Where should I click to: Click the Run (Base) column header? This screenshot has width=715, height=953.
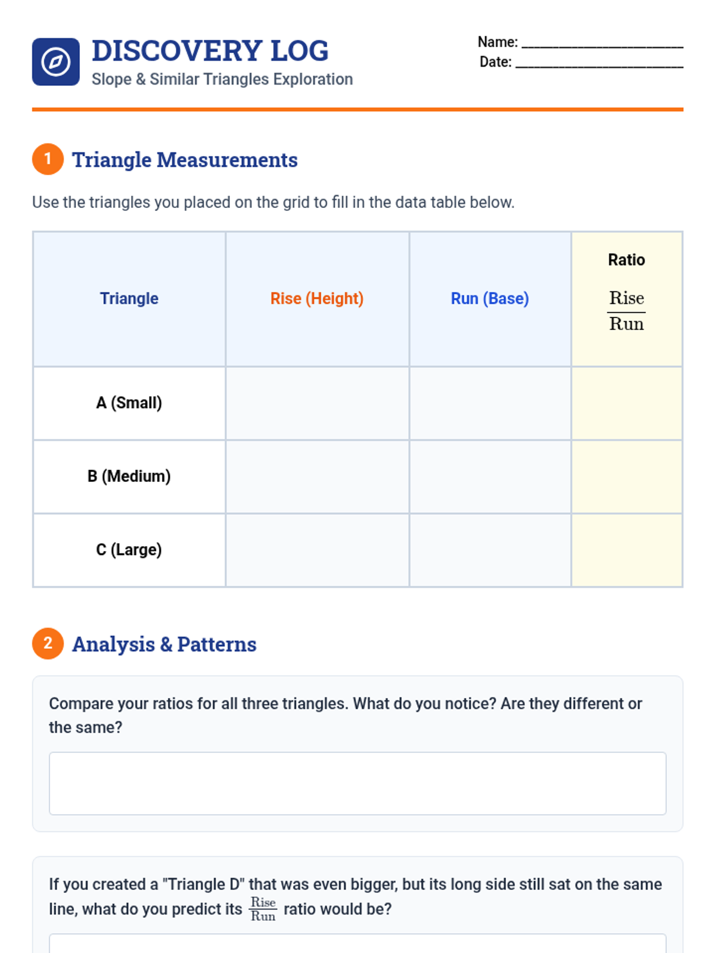[x=490, y=298]
